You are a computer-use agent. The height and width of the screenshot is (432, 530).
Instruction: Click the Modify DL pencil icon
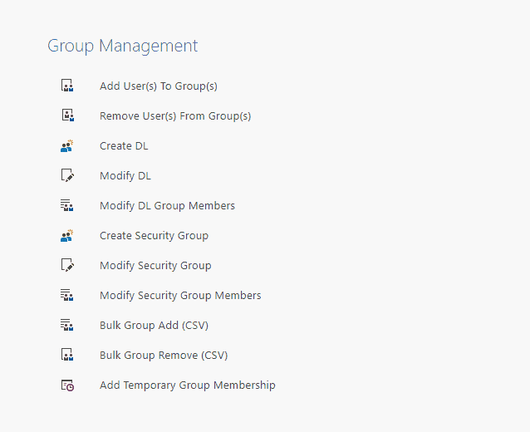67,175
